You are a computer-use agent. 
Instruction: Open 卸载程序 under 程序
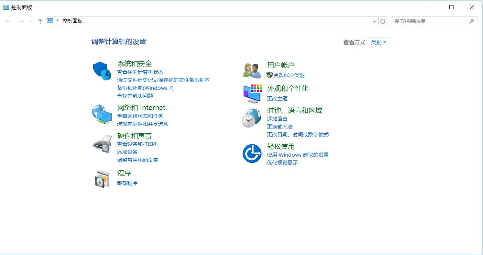coord(128,183)
